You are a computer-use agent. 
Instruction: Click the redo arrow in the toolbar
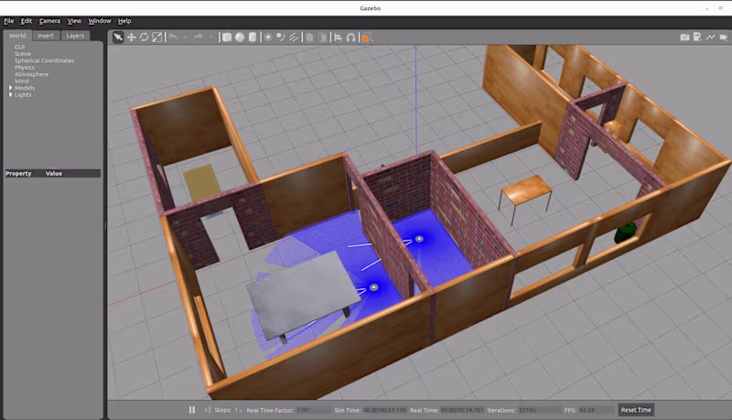199,37
